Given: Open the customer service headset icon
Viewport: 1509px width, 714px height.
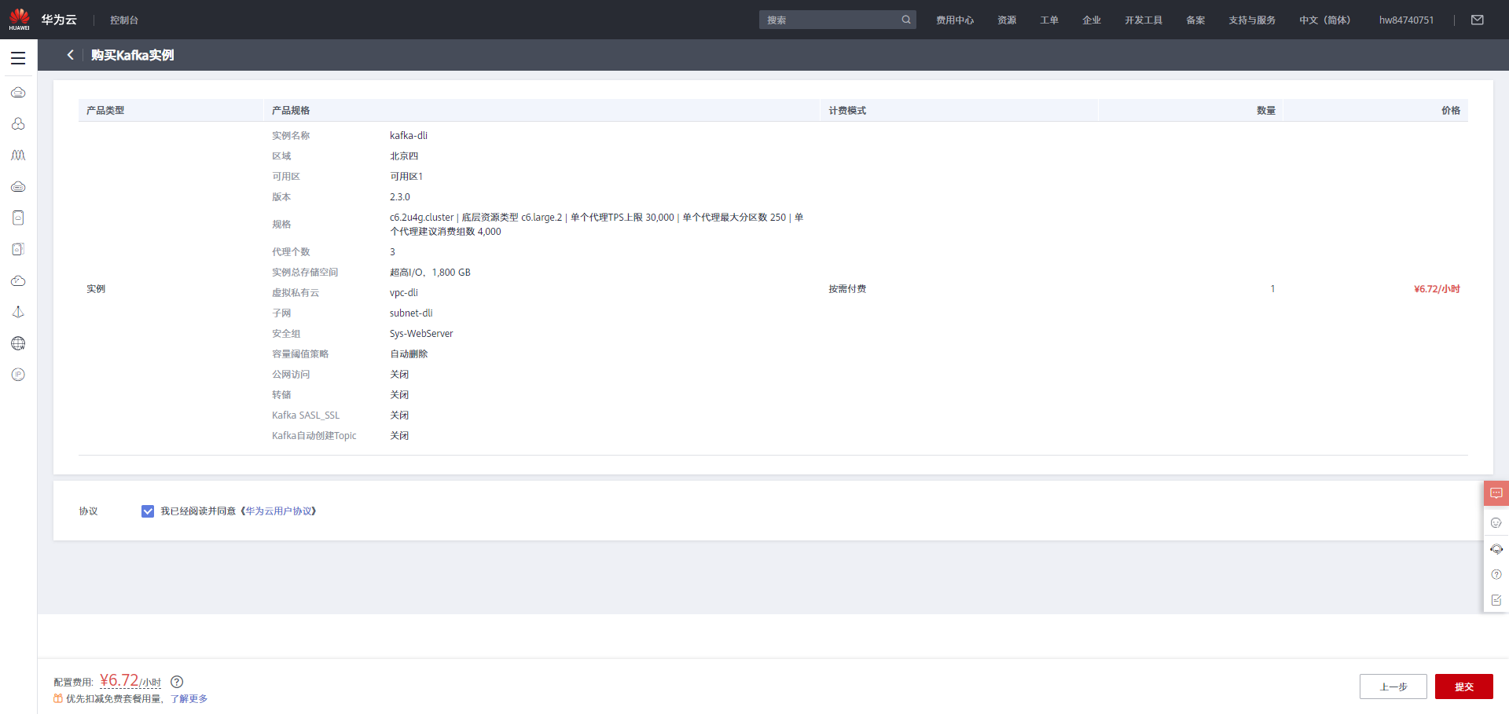Looking at the screenshot, I should tap(1496, 549).
